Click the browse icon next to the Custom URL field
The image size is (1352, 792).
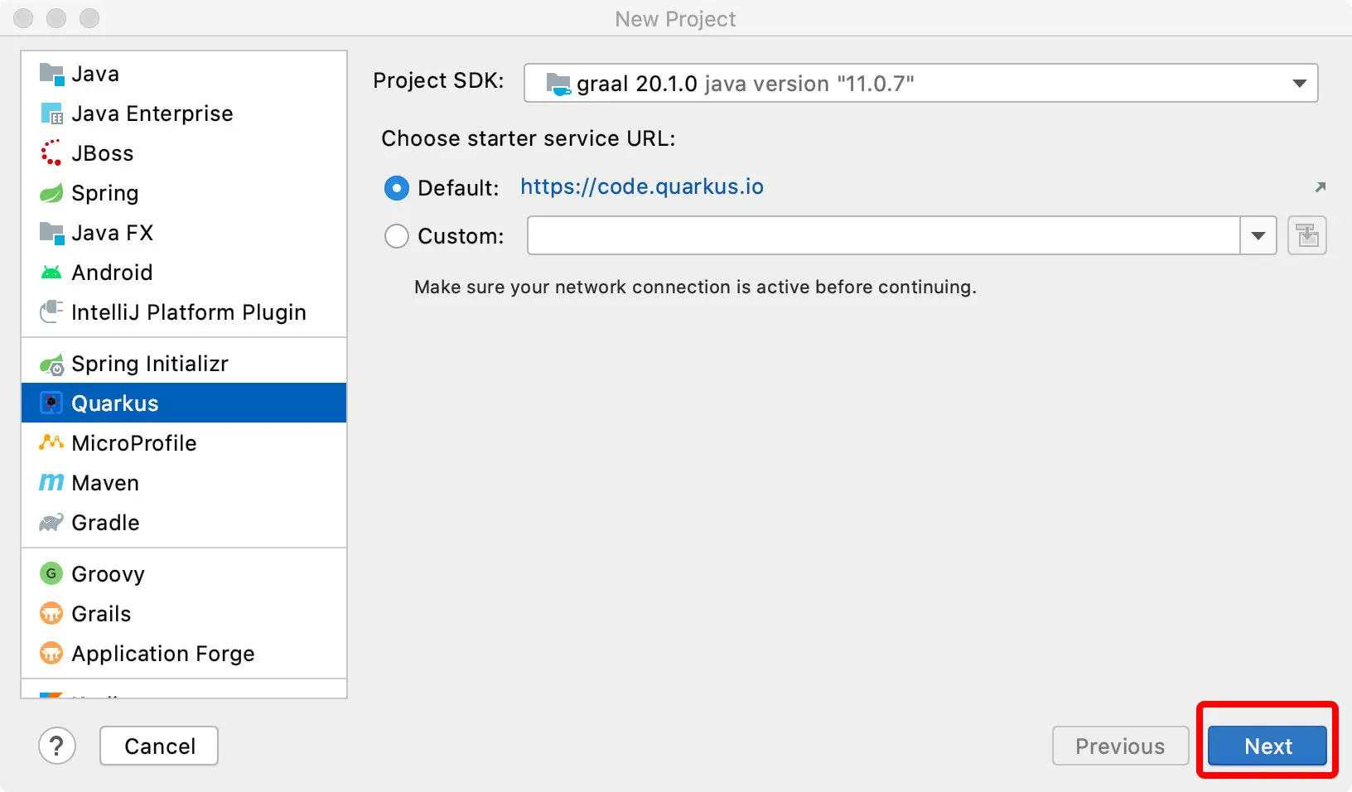click(1307, 236)
